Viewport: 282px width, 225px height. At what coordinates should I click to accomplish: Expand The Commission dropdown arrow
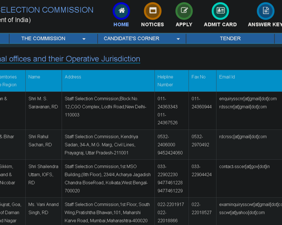click(x=84, y=39)
